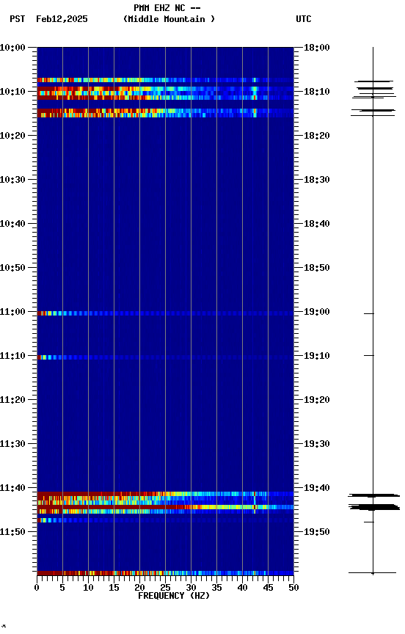Screen dimensions: 405x634
Task: Click the 10:40 PST time label
Action: [12, 224]
